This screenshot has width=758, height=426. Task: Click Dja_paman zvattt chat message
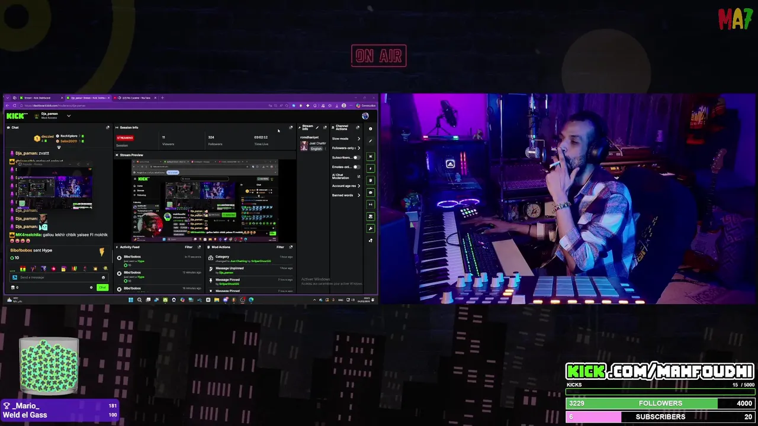(x=30, y=153)
